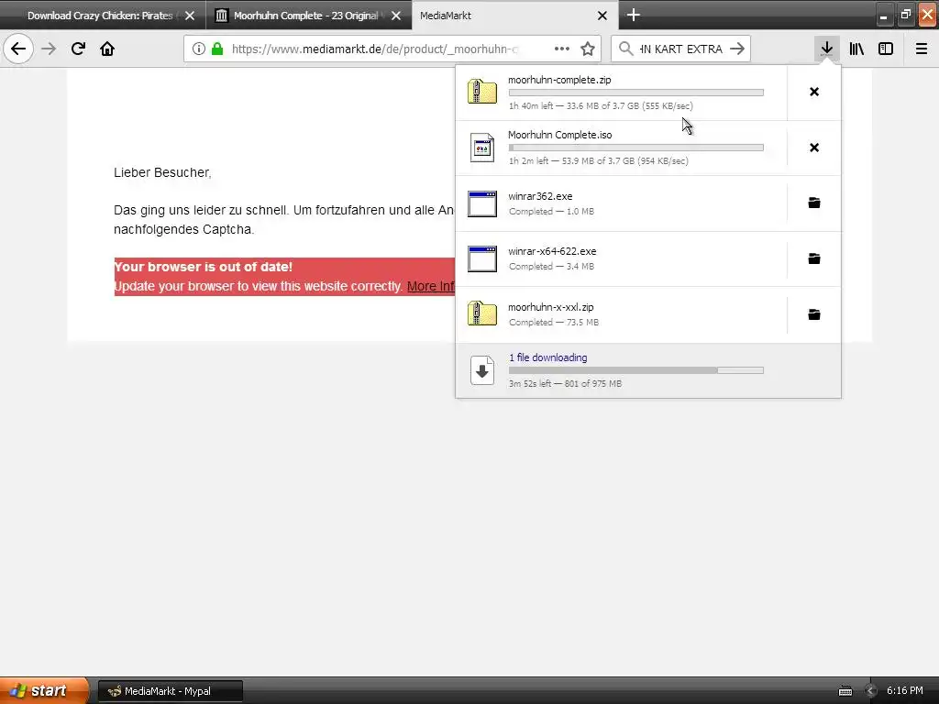Open the winrar-x64-622.exe download entry
The image size is (939, 704).
(x=621, y=258)
